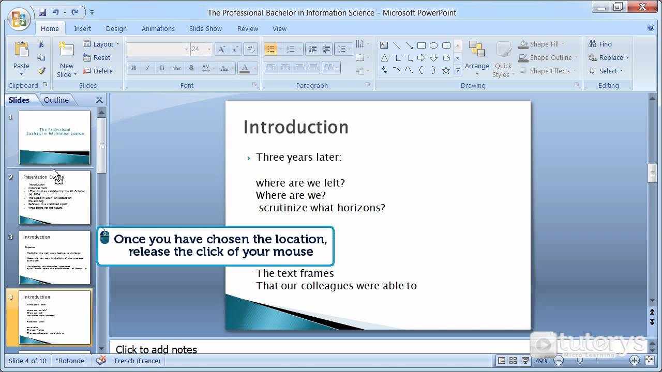Save the presentation from Quick Access toolbar
The image size is (662, 372).
42,12
